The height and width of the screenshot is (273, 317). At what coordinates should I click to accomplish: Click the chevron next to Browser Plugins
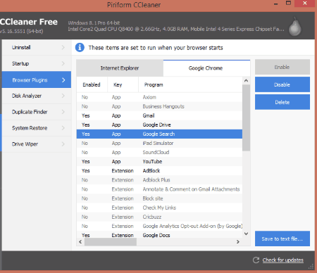[x=63, y=80]
